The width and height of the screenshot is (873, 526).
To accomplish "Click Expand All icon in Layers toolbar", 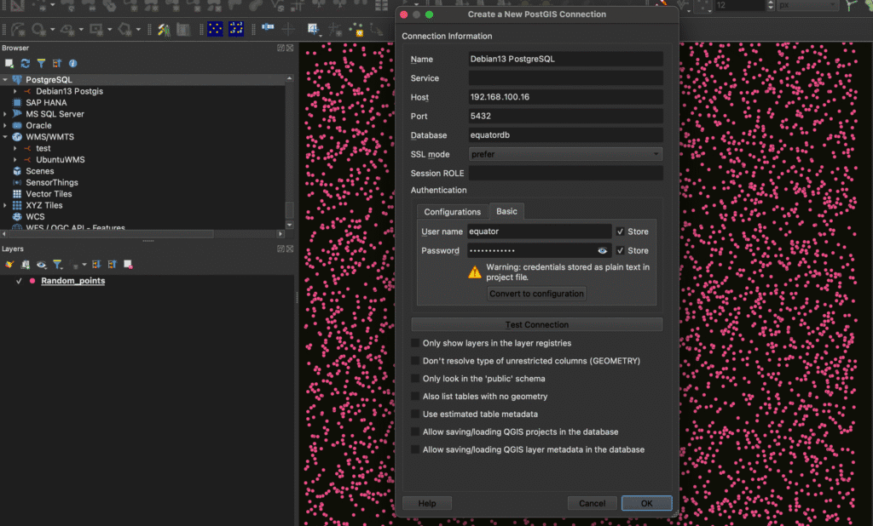I will tap(96, 265).
